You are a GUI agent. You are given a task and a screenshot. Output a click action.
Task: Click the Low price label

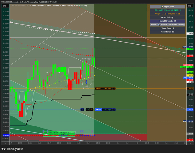coord(185,121)
